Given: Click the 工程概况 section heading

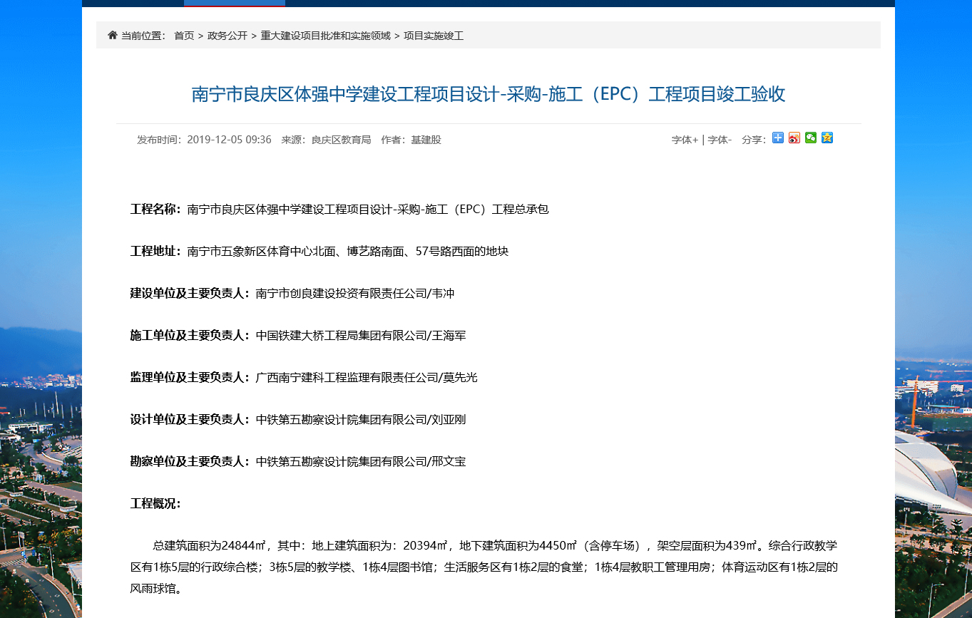Looking at the screenshot, I should (155, 503).
